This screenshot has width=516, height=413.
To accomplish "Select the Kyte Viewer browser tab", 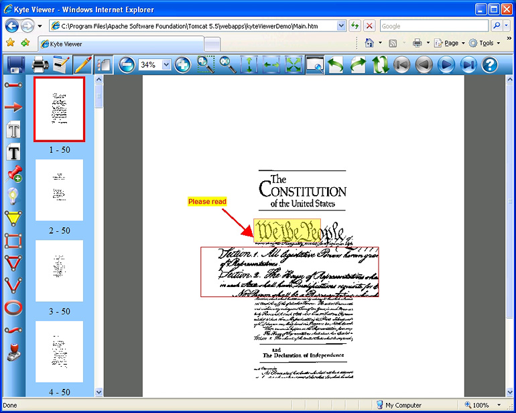I will 121,44.
